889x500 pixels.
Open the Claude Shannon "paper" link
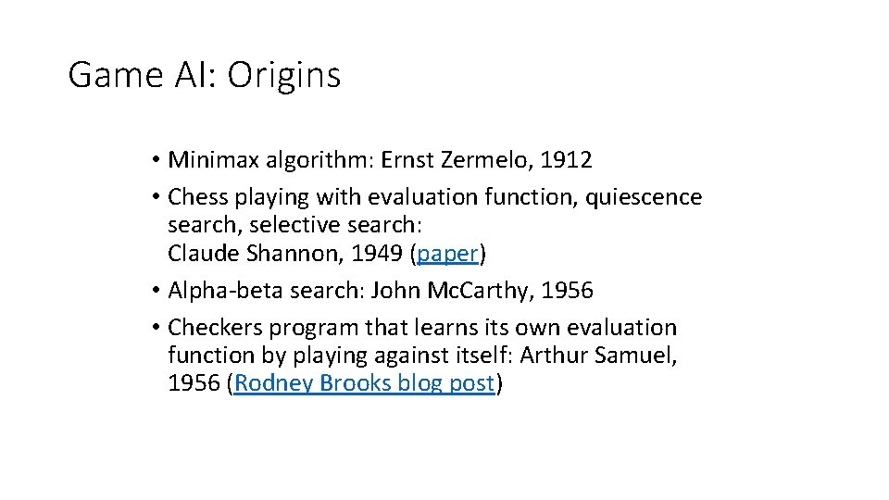click(x=448, y=254)
